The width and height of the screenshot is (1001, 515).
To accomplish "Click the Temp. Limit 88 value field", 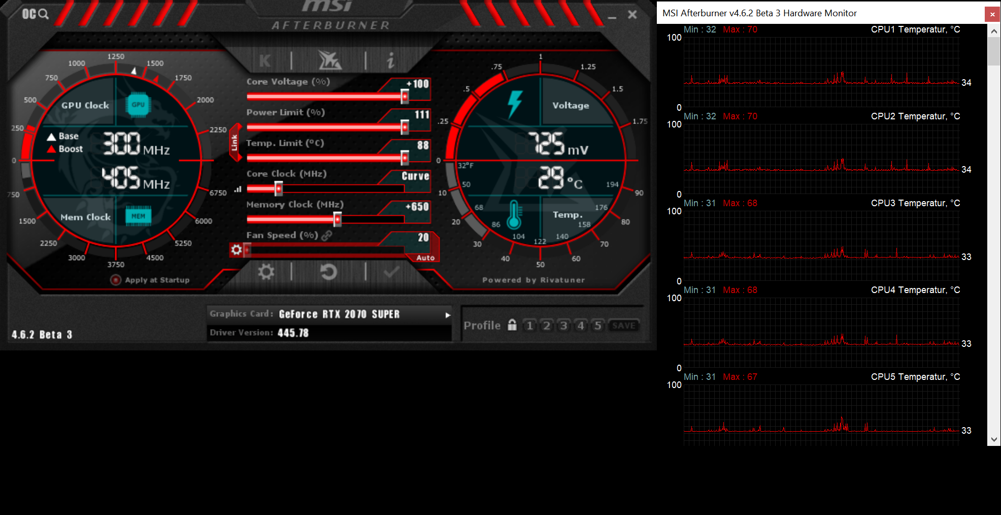I will coord(423,145).
